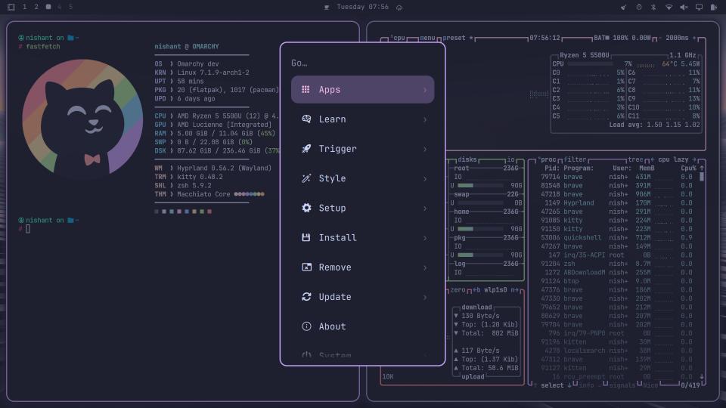Click the display monitor icon in top bar

click(699, 7)
